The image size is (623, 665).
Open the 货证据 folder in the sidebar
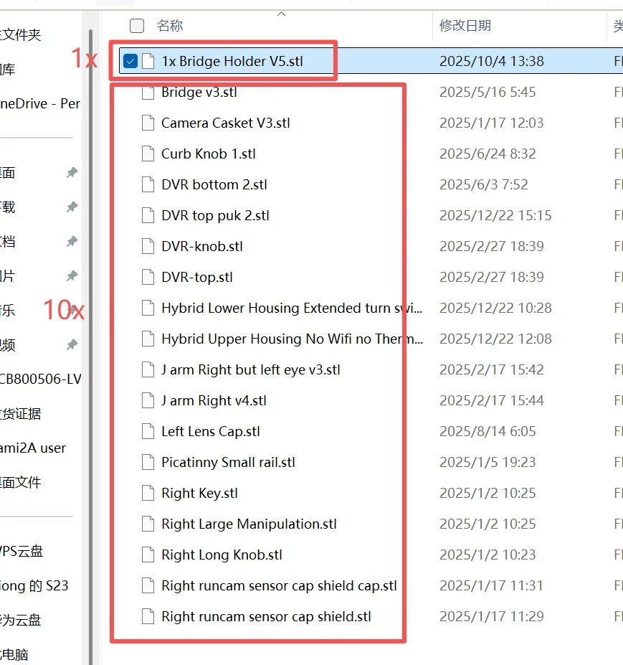click(x=20, y=413)
